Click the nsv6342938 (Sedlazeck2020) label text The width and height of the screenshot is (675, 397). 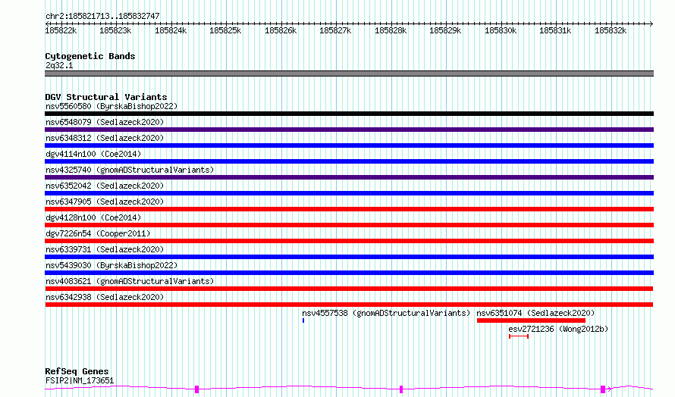[105, 297]
